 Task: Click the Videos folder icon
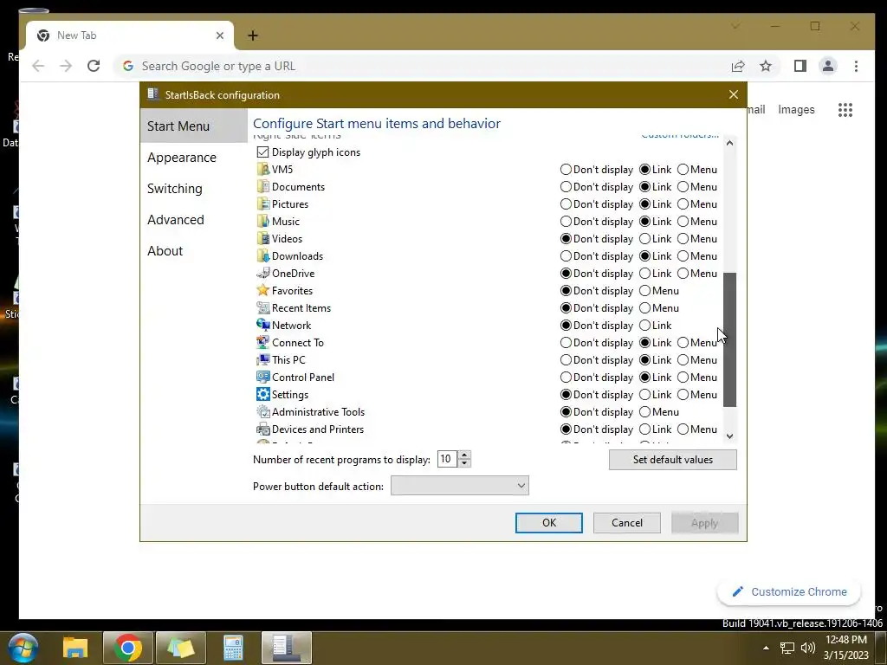(x=262, y=239)
